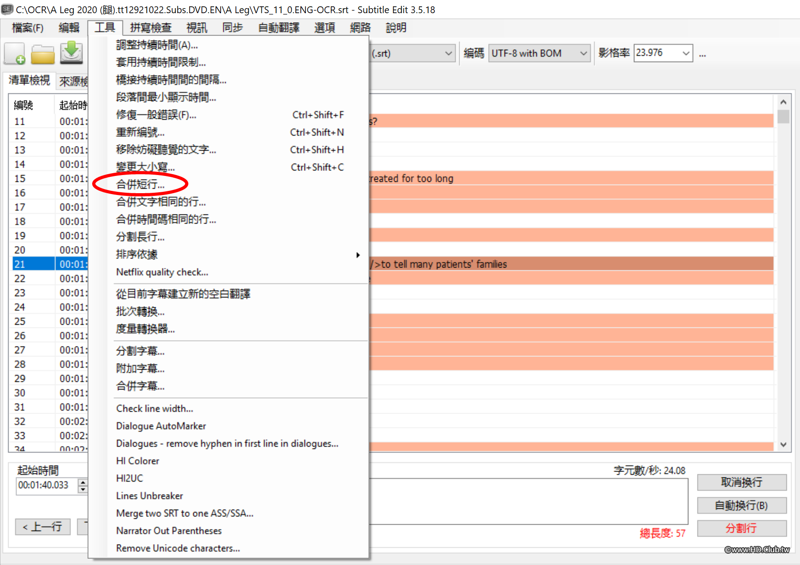Choose 度量轉換器... menu entry
Screen dimensions: 800x565
pos(229,329)
